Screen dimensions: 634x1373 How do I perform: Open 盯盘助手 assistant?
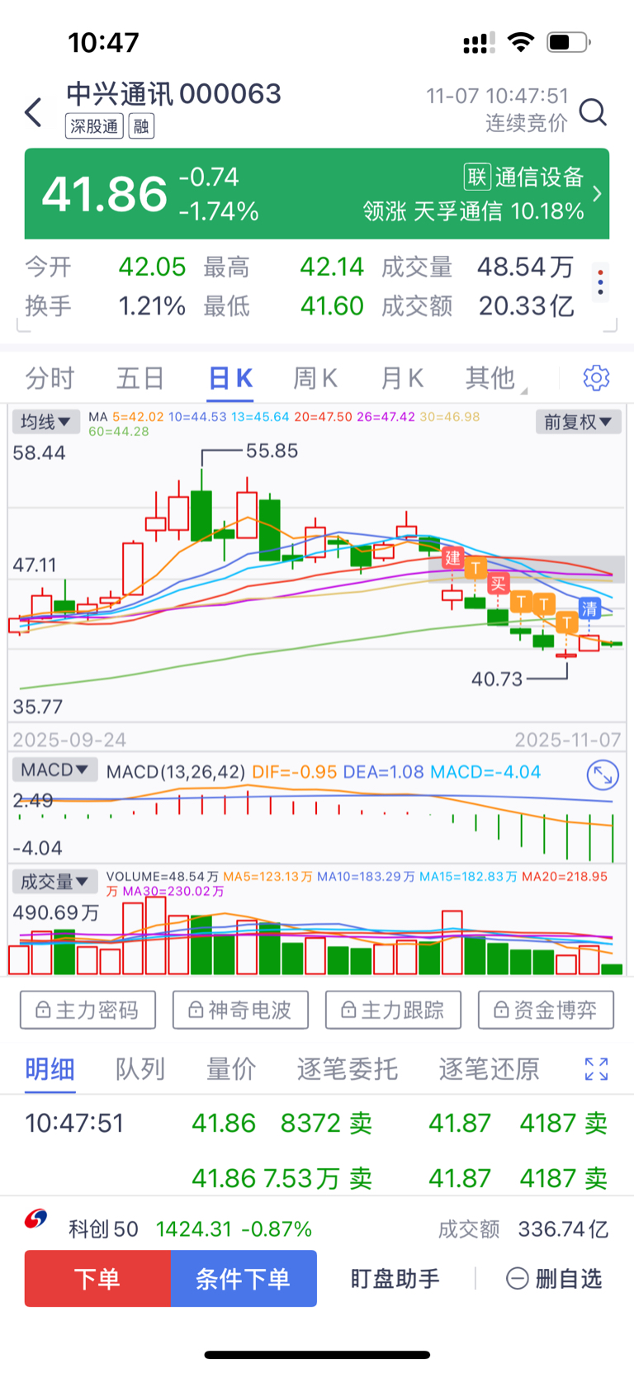(x=395, y=1279)
